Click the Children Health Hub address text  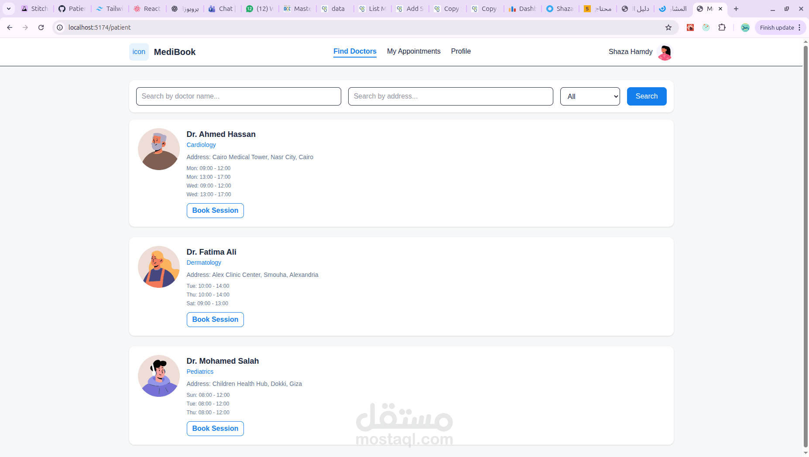click(244, 384)
